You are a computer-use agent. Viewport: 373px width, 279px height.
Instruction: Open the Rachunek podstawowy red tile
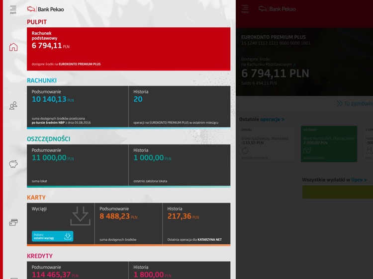click(x=128, y=49)
